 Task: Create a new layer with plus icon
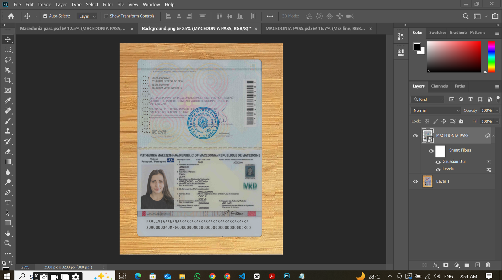478,265
